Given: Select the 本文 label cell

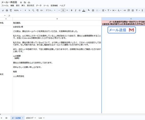Looking at the screenshot, I should [x=6, y=69].
